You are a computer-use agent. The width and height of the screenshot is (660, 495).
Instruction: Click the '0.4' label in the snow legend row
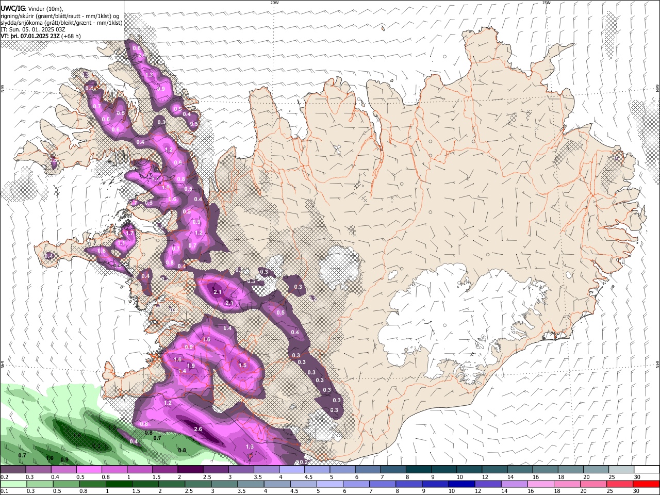click(55, 477)
